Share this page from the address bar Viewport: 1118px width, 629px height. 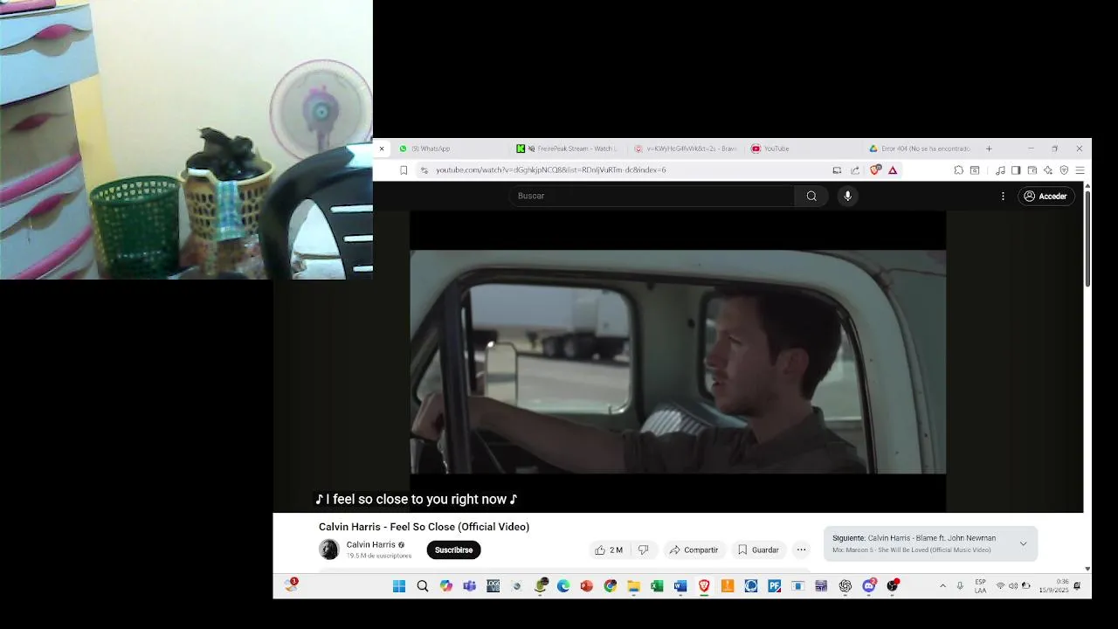(x=855, y=170)
